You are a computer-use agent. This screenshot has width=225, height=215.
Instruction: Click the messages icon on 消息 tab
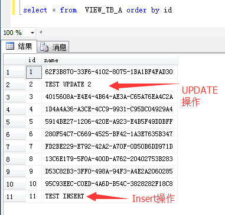pos(44,47)
